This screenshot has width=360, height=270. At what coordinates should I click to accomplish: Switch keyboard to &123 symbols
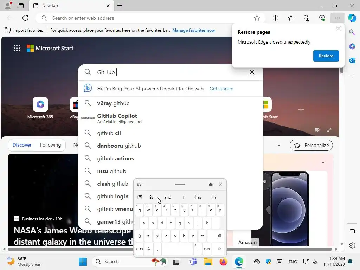pyautogui.click(x=139, y=249)
